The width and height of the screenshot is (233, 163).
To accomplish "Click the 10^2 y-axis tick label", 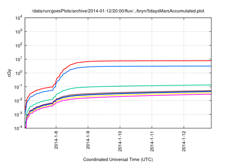I will (19, 45).
